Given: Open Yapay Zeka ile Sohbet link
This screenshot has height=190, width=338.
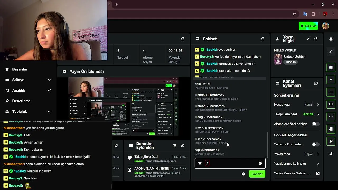Looking at the screenshot, I should point(297,173).
